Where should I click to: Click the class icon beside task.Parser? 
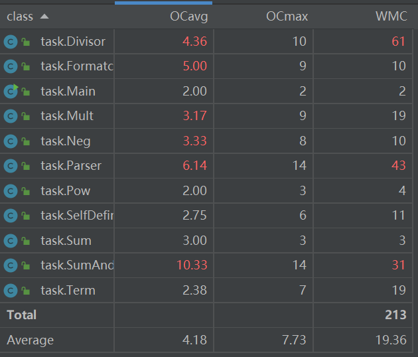click(x=10, y=166)
